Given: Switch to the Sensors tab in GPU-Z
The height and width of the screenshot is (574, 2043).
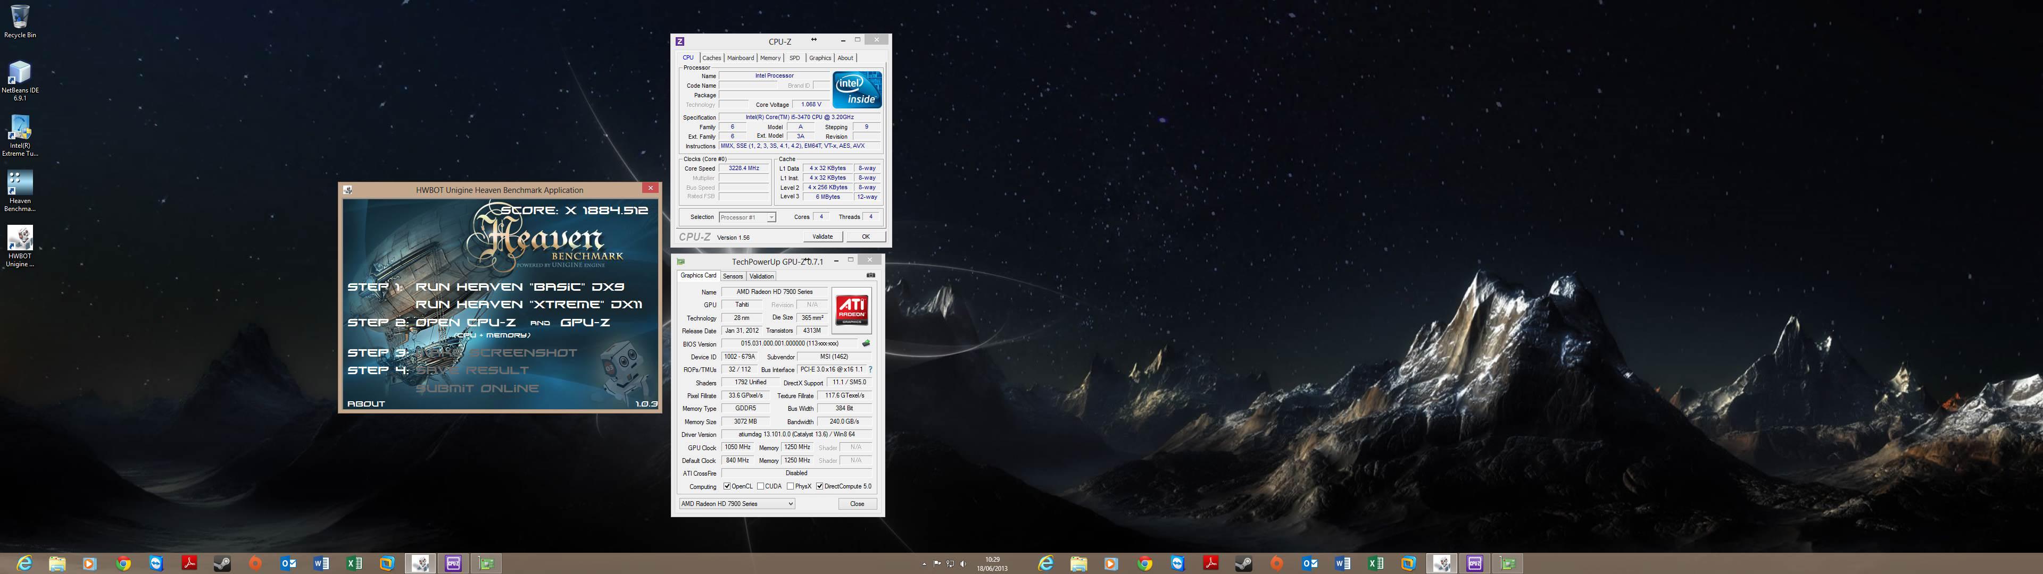Looking at the screenshot, I should [733, 277].
